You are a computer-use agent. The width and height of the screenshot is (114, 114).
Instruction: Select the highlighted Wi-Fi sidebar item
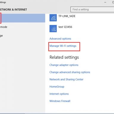23,18
